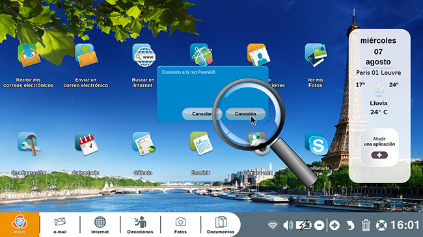Open Internet from the bottom bar

[x=100, y=225]
